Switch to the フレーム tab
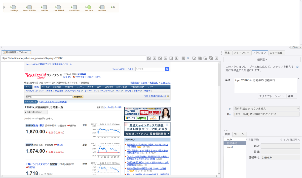 click(239, 134)
